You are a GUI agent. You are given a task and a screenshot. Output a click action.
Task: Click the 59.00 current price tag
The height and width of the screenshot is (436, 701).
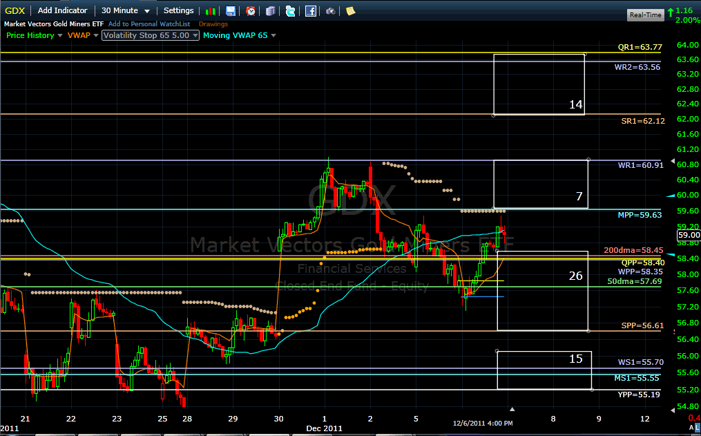[x=689, y=235]
